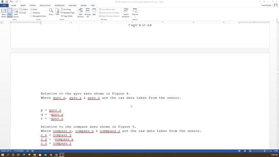Click zoom out minus button
This screenshot has height=157, width=279.
pyautogui.click(x=254, y=151)
